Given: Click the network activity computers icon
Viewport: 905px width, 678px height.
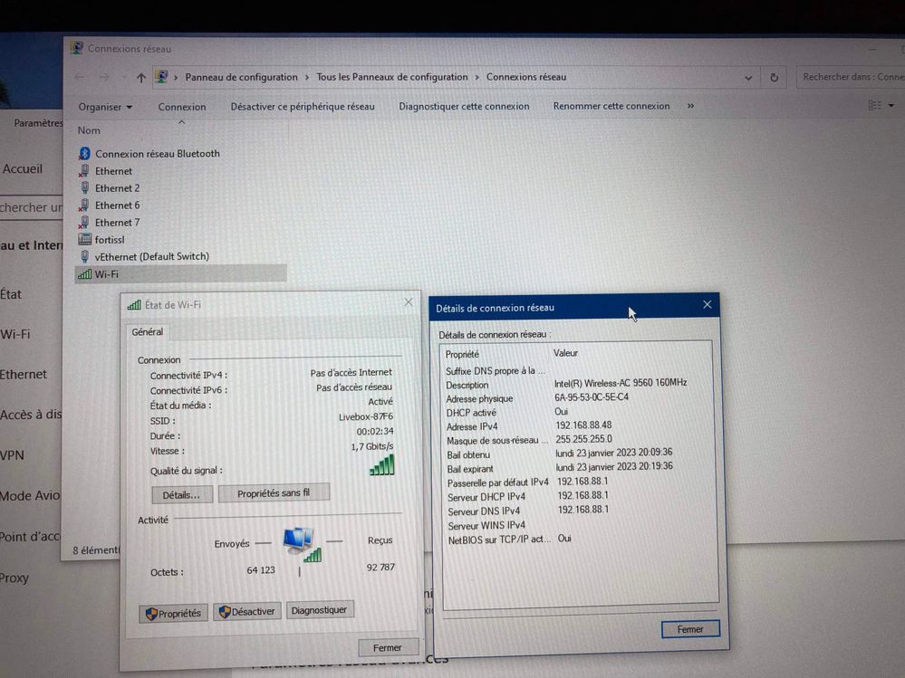Looking at the screenshot, I should click(x=301, y=543).
